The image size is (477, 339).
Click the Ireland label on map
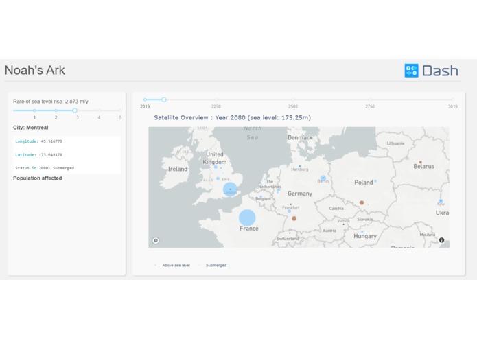tap(178, 169)
